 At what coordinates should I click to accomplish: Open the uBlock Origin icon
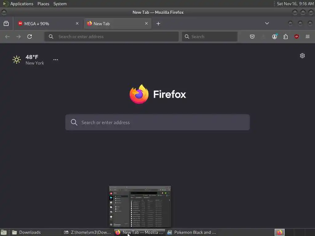coord(297,37)
